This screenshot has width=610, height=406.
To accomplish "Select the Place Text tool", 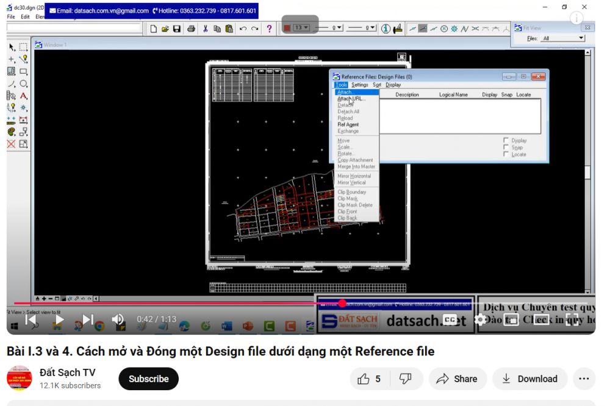I will coord(23,96).
